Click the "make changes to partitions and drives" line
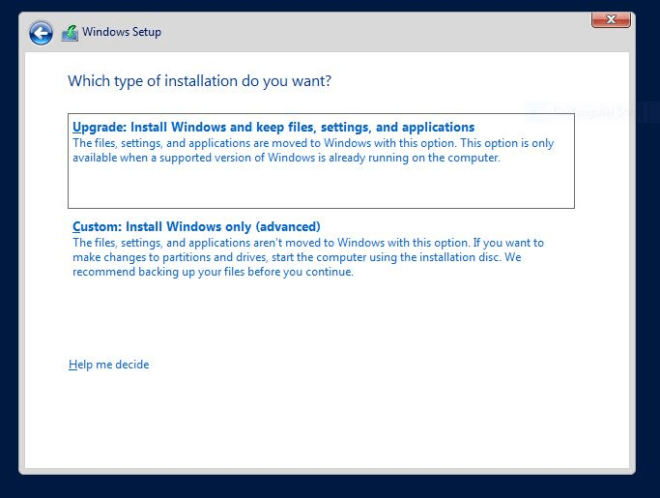This screenshot has height=498, width=660. pyautogui.click(x=297, y=257)
